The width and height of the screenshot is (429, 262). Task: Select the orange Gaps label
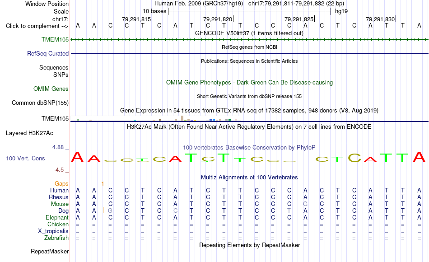pos(61,183)
